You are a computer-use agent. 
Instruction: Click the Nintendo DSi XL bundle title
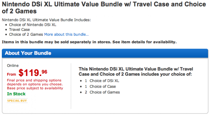tap(104, 8)
